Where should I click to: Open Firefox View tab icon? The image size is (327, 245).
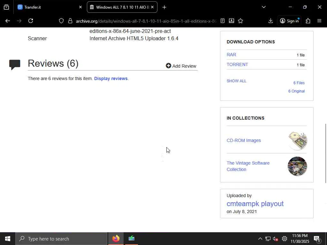(x=6, y=7)
